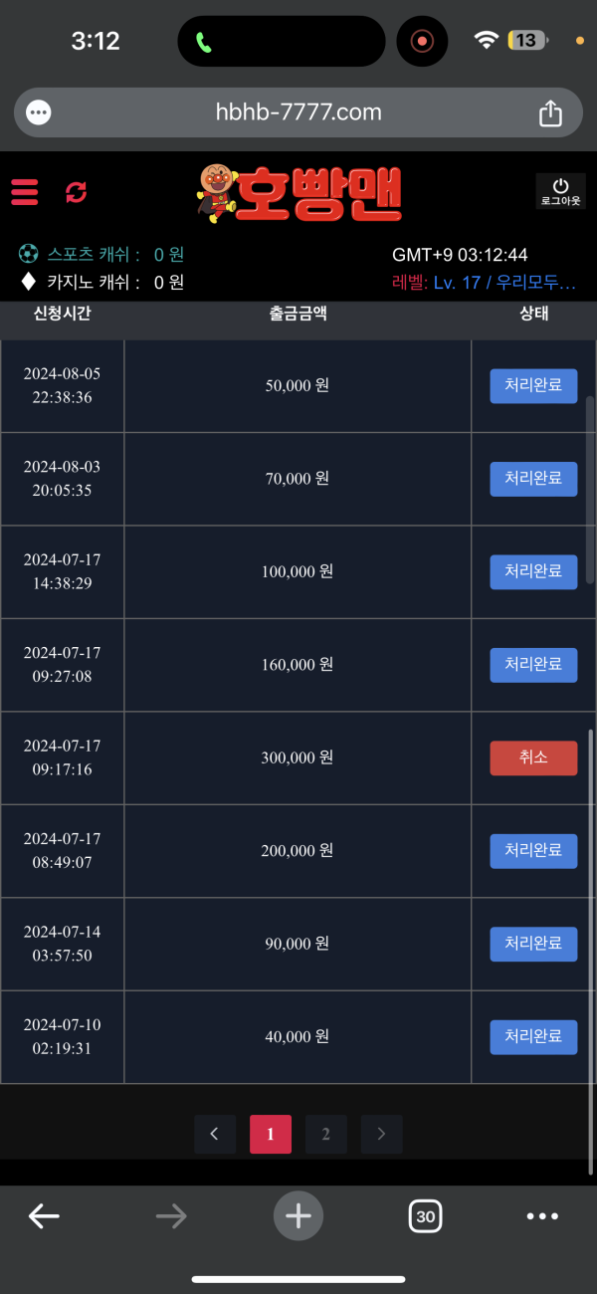This screenshot has width=597, height=1294.
Task: Tap the hbhb-7777.com address field
Action: click(298, 112)
